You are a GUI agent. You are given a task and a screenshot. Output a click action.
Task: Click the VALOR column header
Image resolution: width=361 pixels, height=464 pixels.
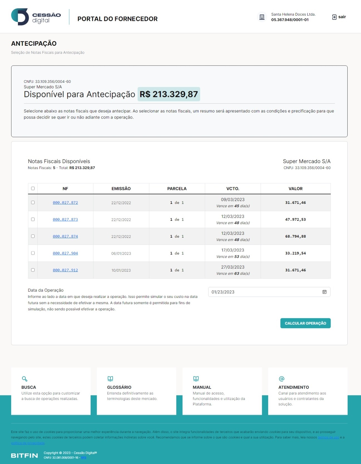295,189
